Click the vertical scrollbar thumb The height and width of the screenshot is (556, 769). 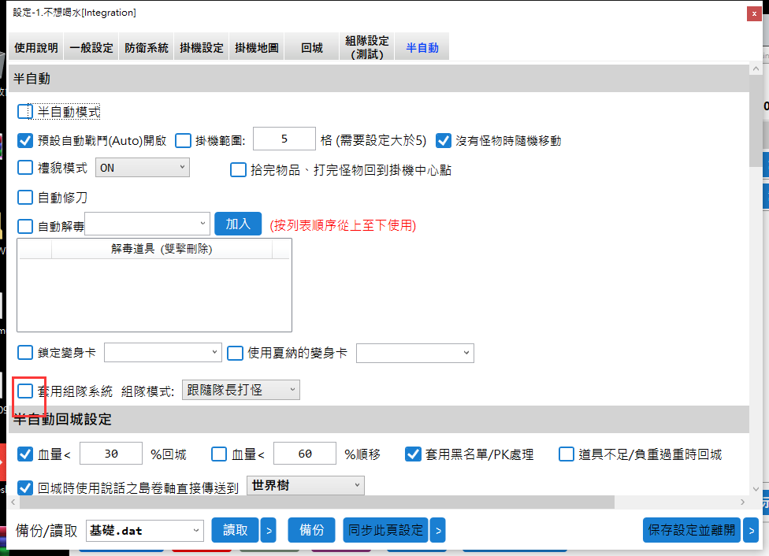(x=756, y=121)
